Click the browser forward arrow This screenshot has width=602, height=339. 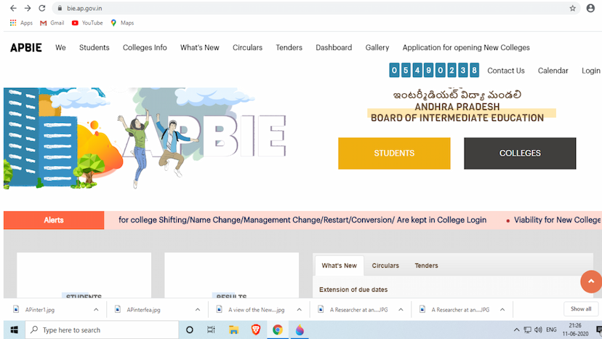(x=28, y=8)
